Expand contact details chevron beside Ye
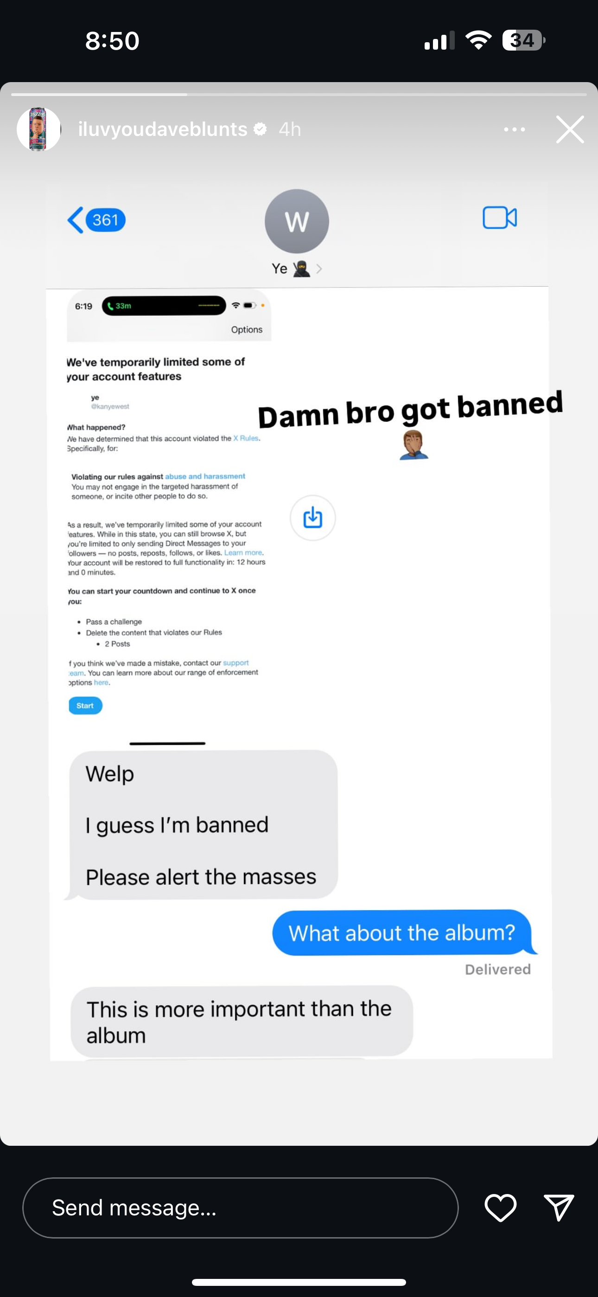Screen dimensions: 598x1297 [319, 270]
